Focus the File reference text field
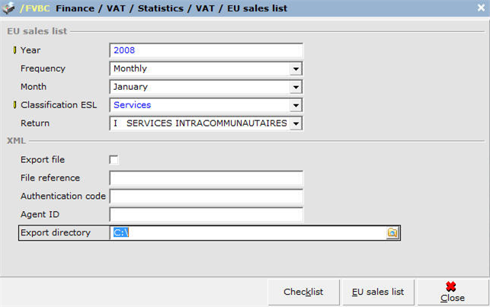 206,178
